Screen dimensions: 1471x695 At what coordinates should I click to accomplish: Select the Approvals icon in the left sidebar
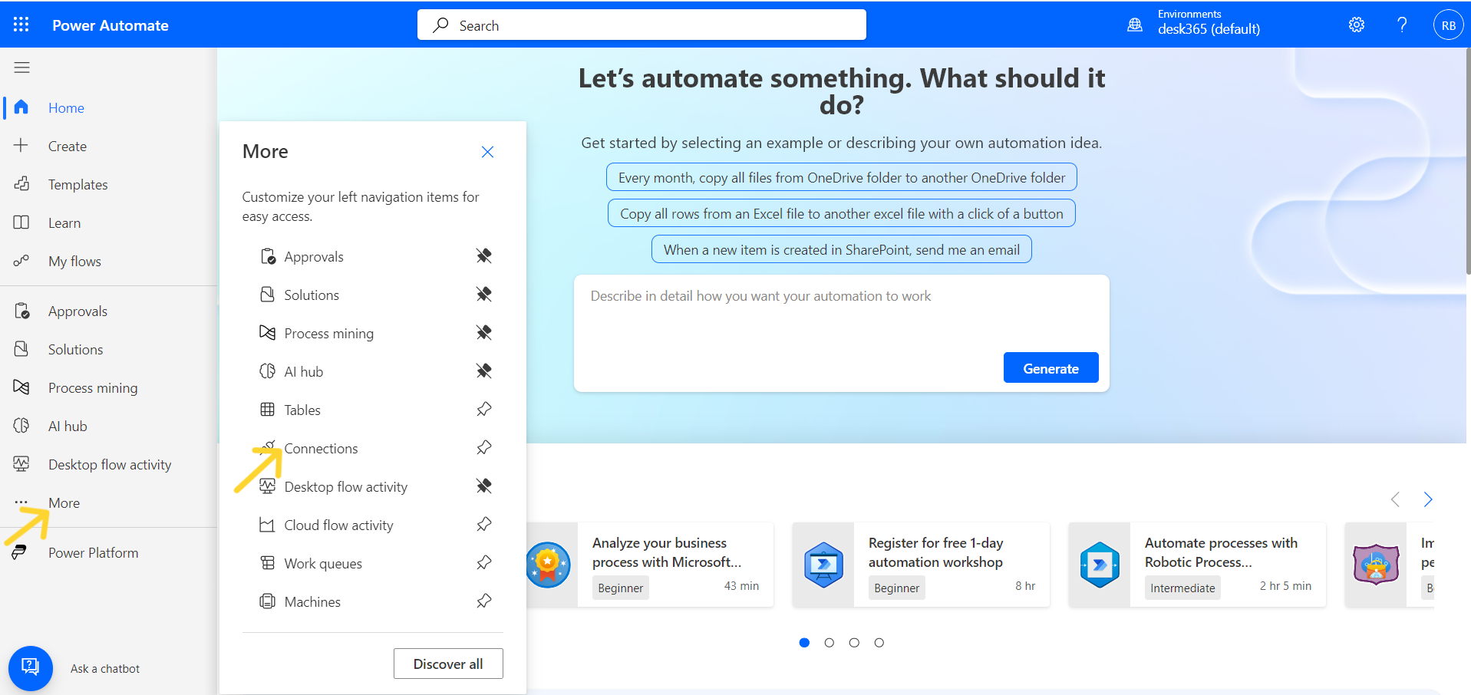(x=21, y=310)
